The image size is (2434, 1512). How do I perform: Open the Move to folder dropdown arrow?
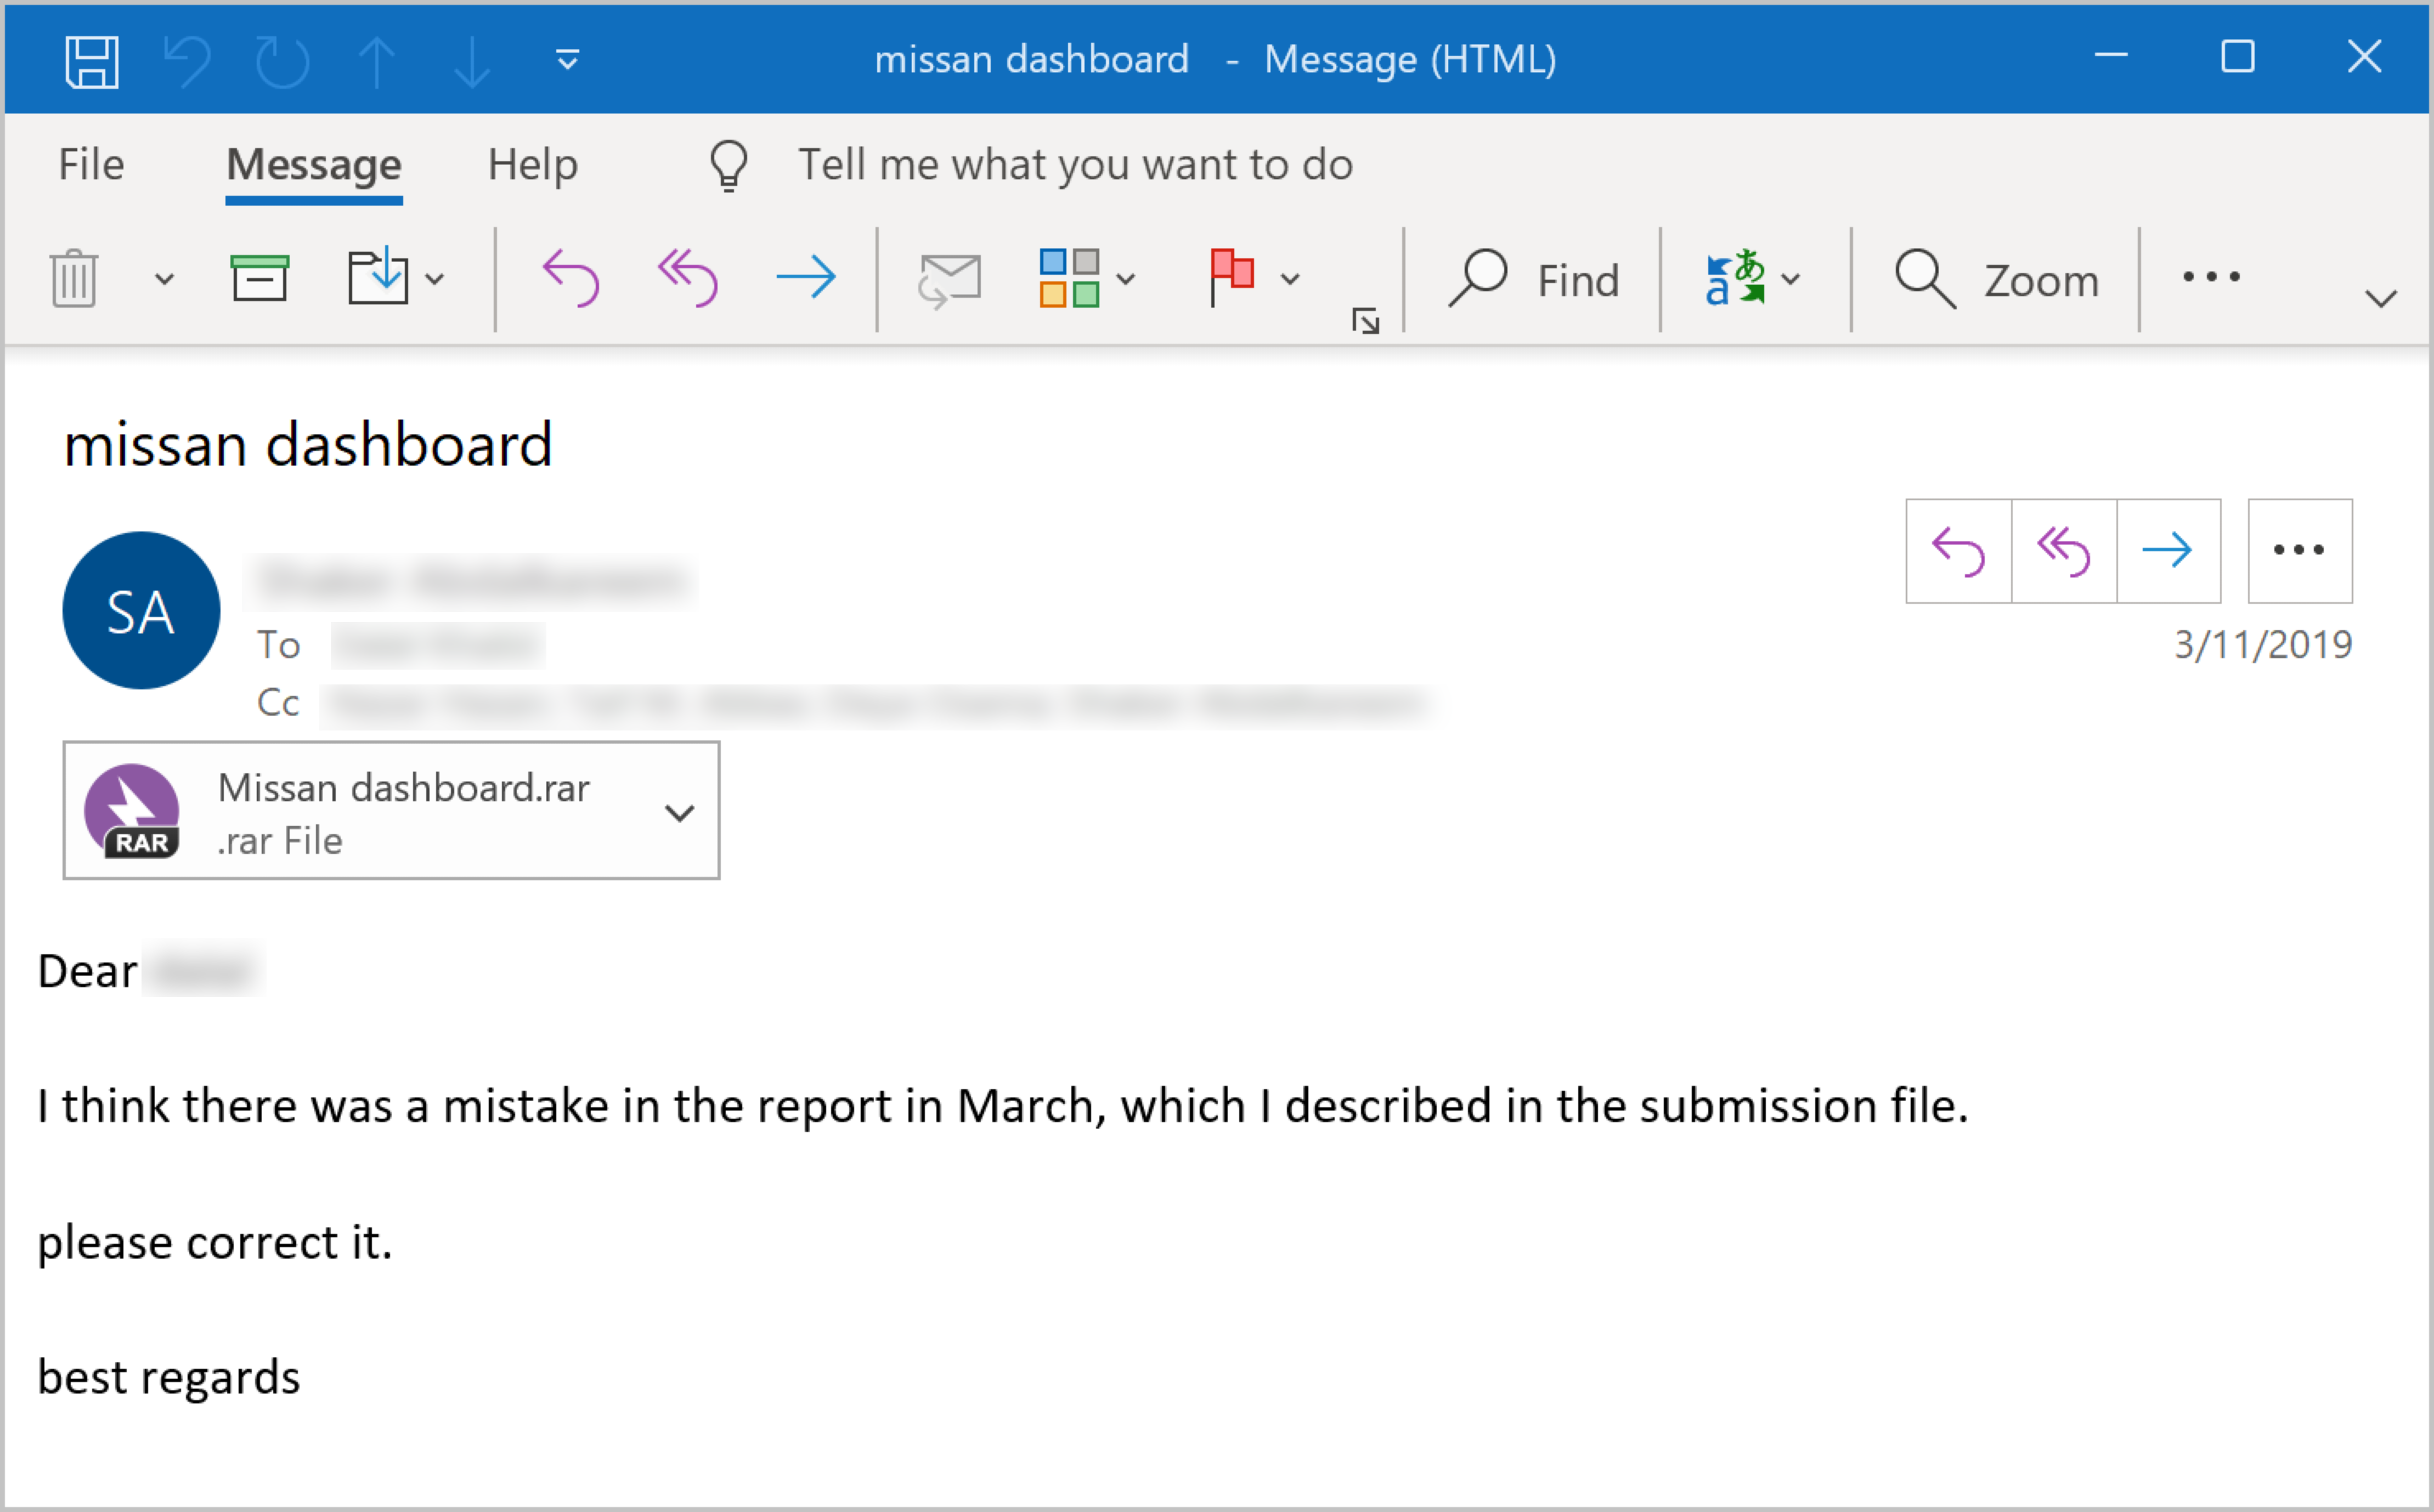click(x=434, y=279)
